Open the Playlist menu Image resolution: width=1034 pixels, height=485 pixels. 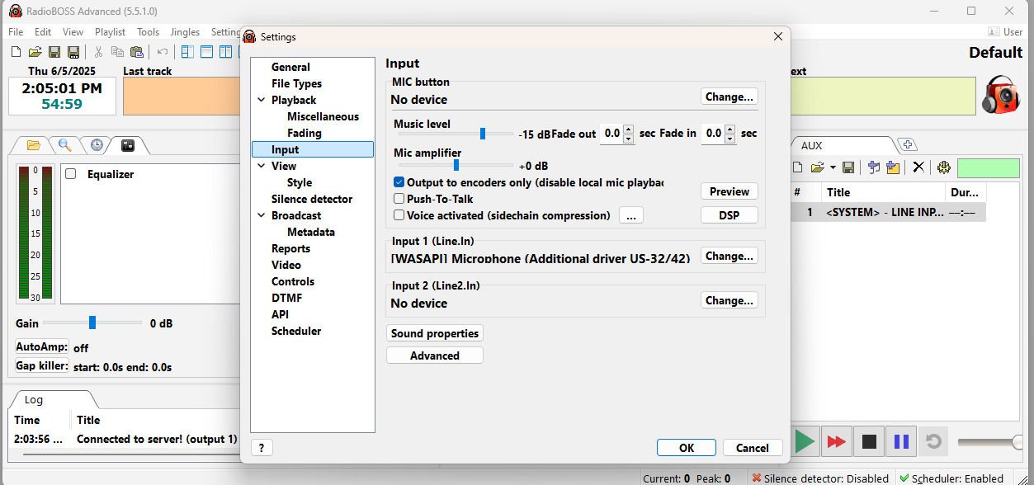[110, 32]
